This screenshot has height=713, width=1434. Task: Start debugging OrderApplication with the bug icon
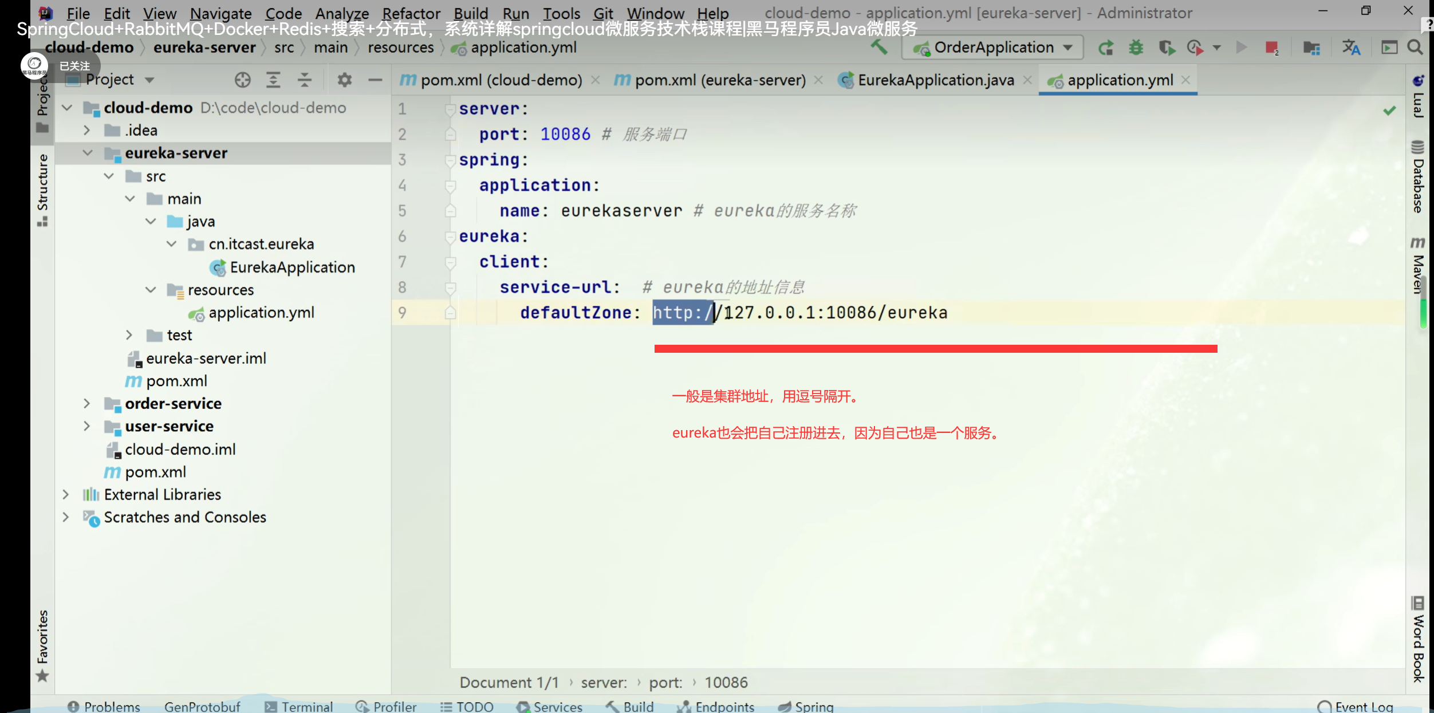coord(1136,48)
